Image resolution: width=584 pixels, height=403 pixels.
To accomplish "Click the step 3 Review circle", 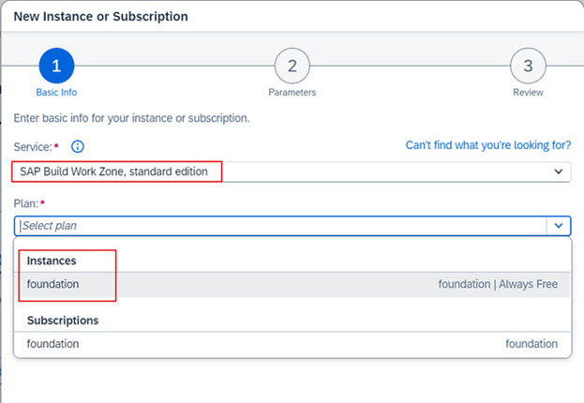I will [x=528, y=66].
